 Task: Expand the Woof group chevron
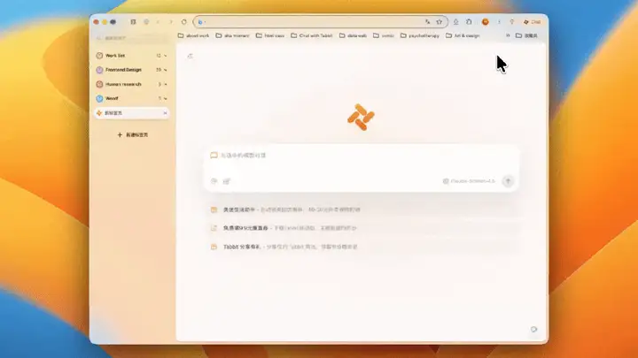(165, 99)
